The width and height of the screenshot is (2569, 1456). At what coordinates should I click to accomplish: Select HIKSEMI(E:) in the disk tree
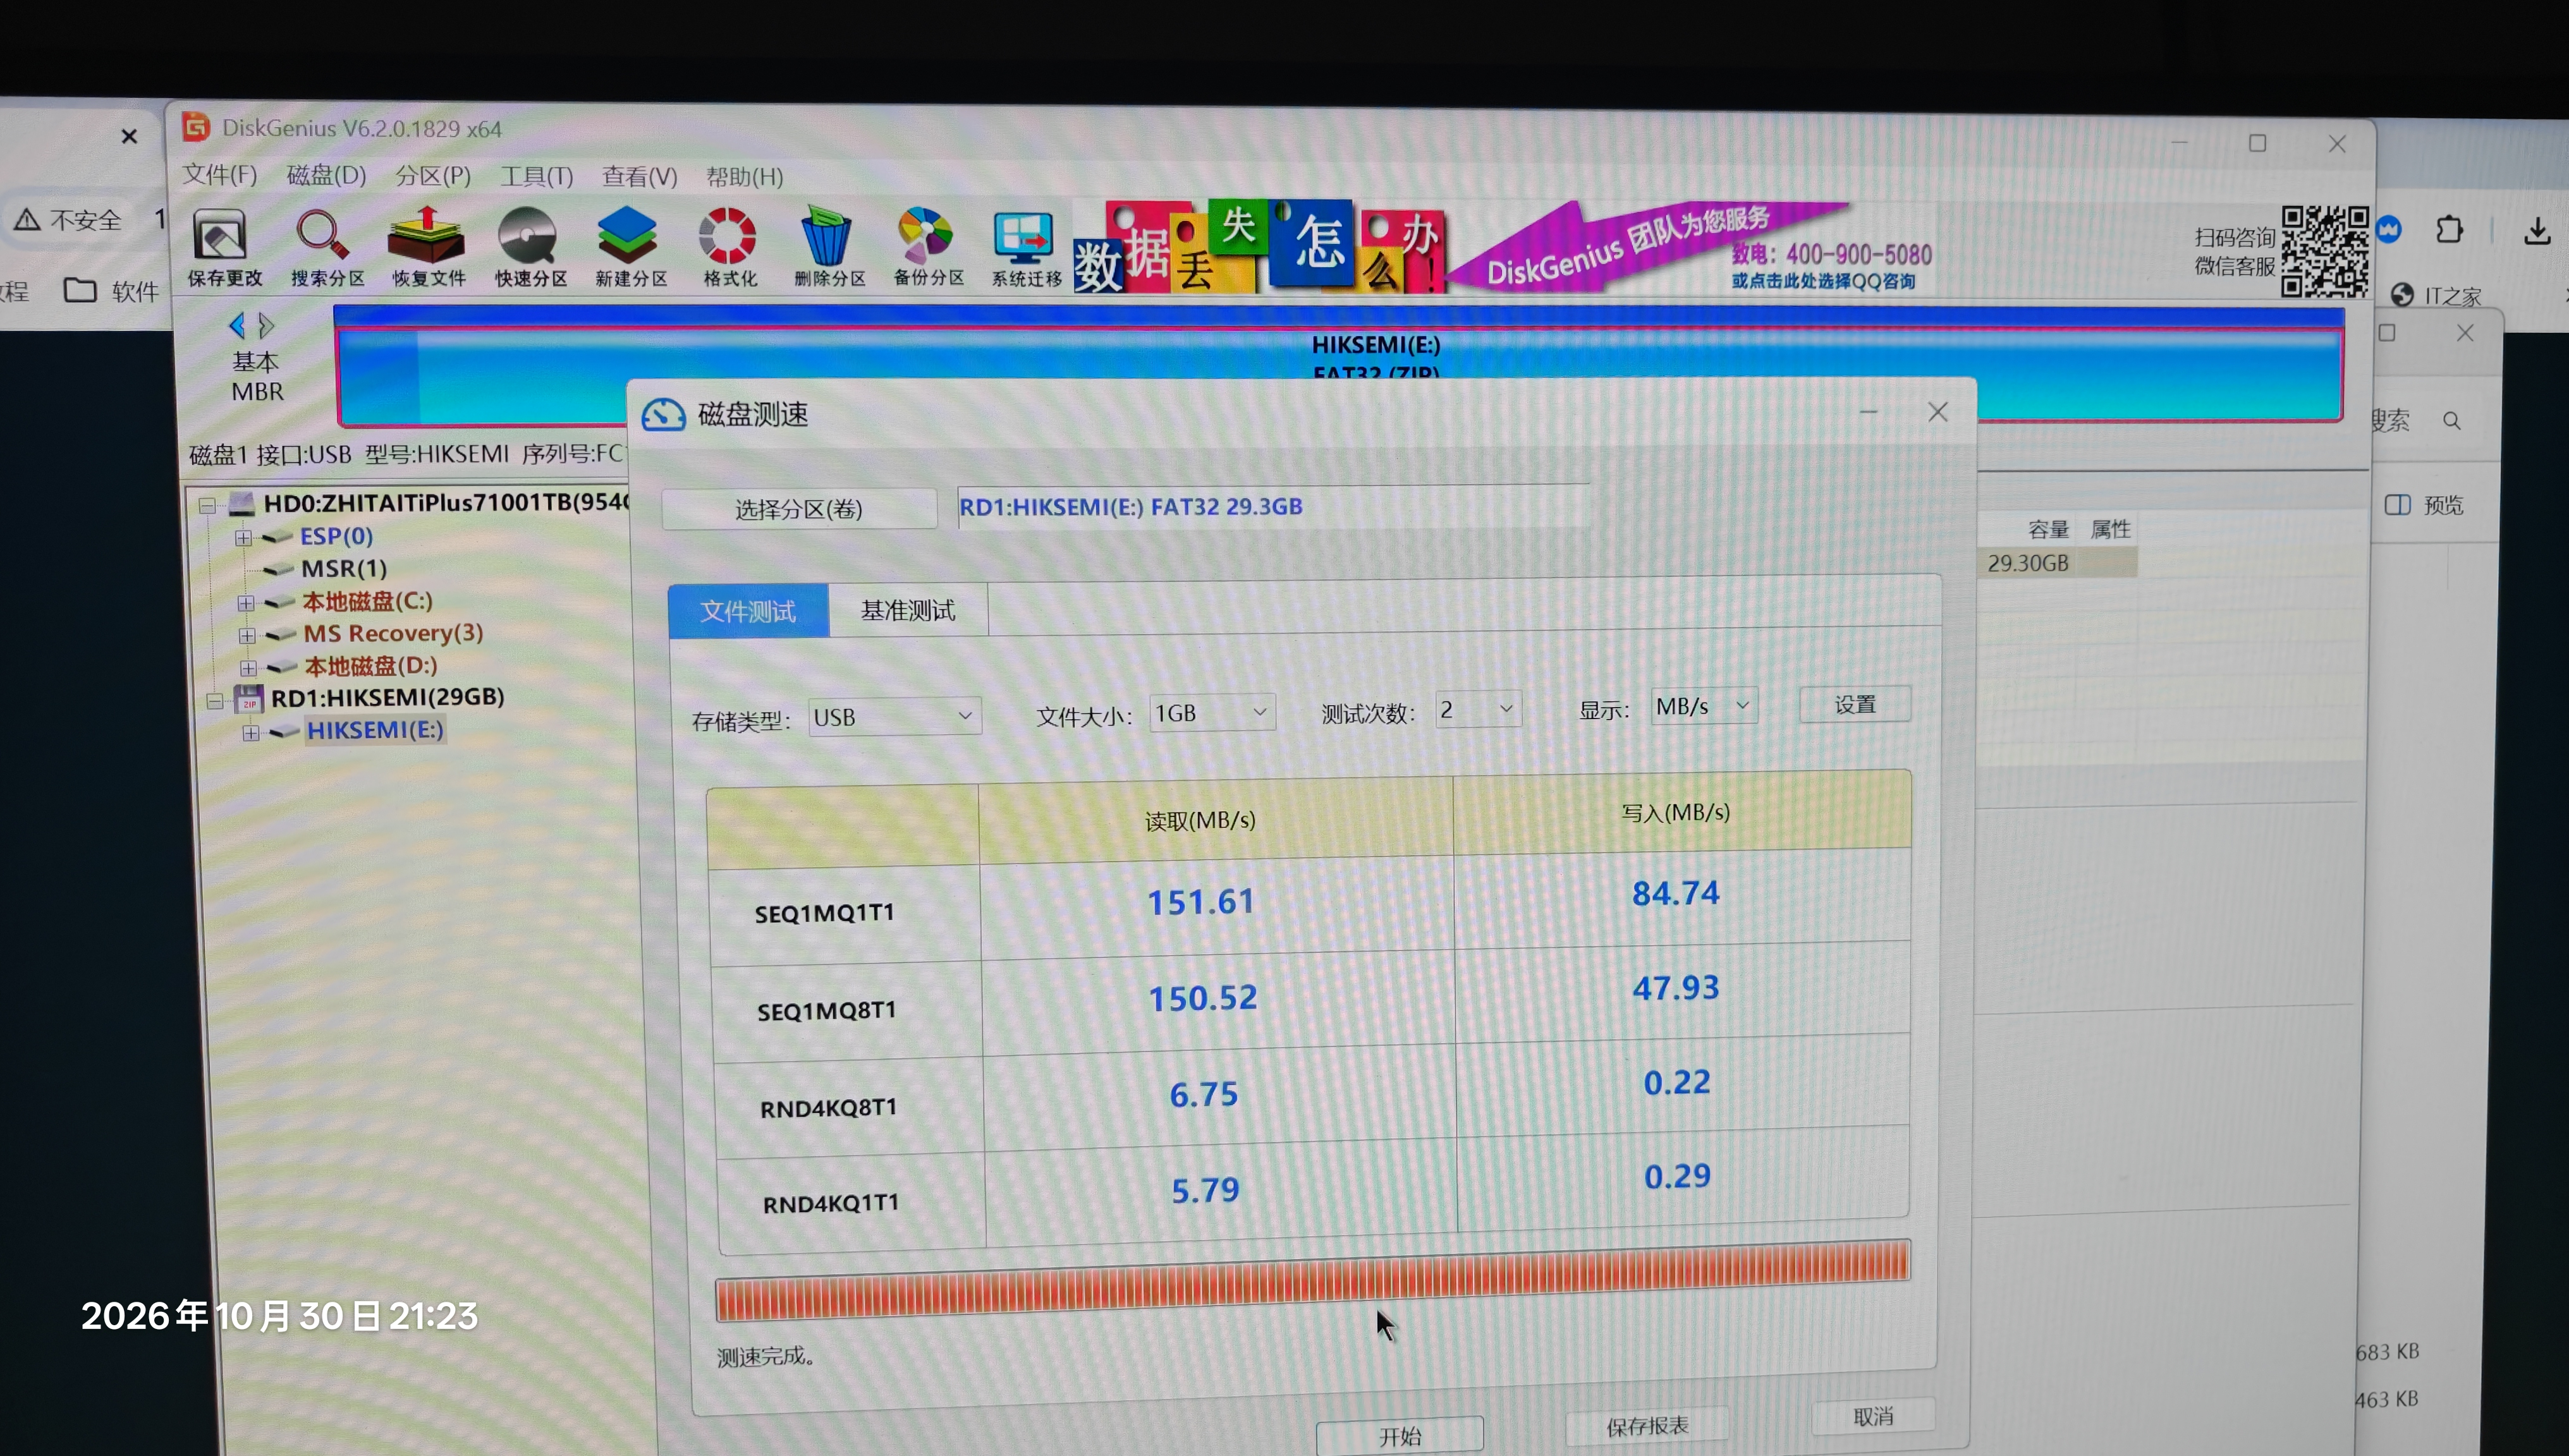coord(374,730)
